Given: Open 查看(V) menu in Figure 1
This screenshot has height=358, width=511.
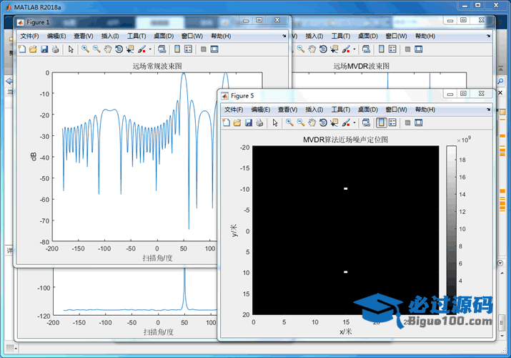Looking at the screenshot, I should click(x=84, y=36).
